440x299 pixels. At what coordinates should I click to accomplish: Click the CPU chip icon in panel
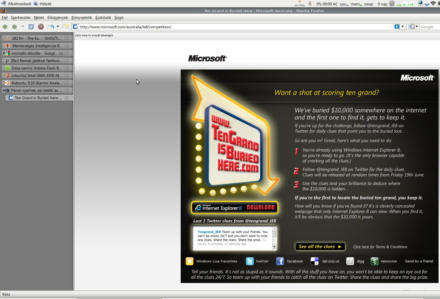coord(392,3)
